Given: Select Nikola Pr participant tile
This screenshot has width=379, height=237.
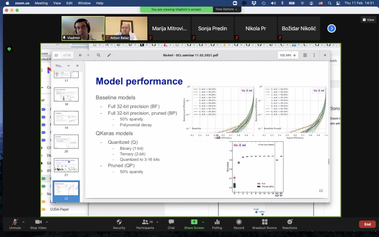Looking at the screenshot, I should (x=255, y=28).
